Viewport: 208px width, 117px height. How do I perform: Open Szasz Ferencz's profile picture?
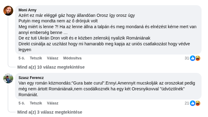pyautogui.click(x=8, y=78)
